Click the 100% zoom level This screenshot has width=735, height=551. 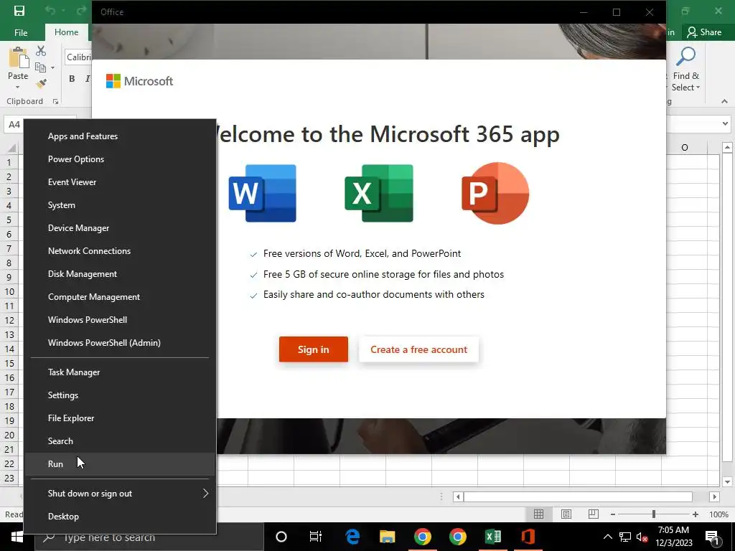(718, 514)
